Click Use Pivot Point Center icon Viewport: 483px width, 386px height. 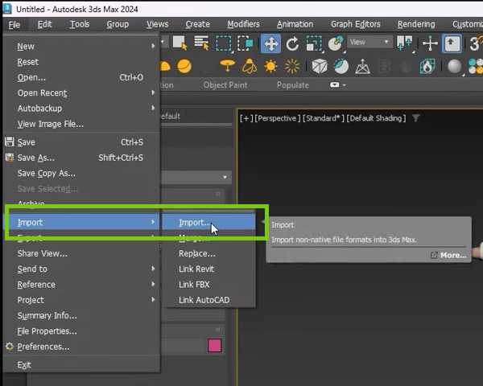(404, 43)
